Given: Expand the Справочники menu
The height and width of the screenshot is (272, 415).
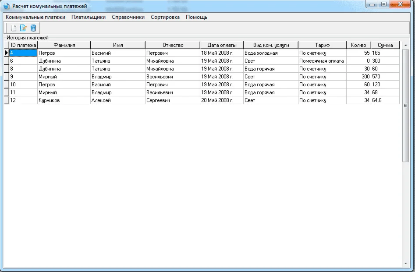Looking at the screenshot, I should [x=128, y=17].
